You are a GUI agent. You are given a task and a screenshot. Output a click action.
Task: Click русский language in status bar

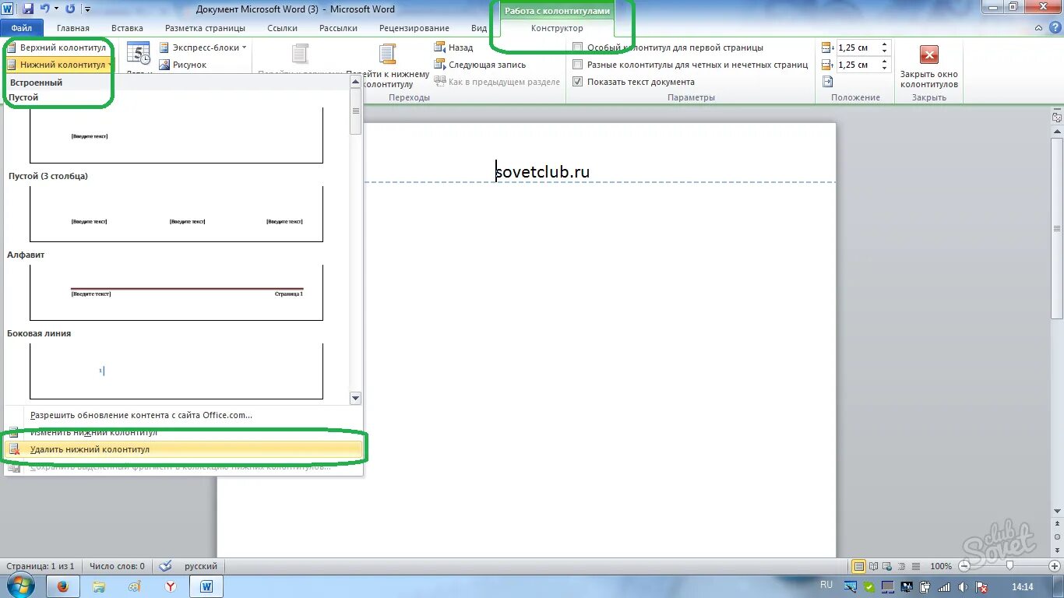[201, 566]
